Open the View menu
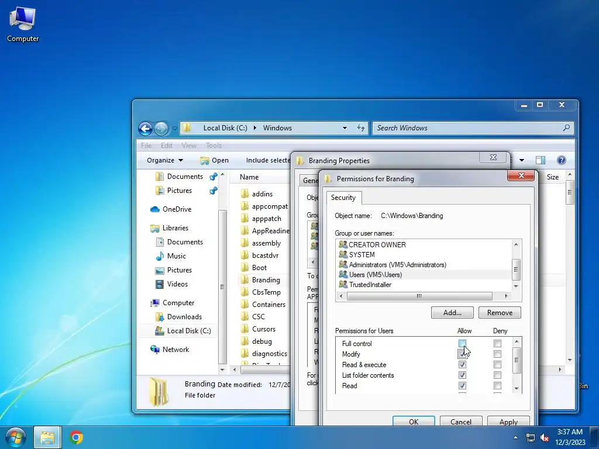599x449 pixels. (189, 146)
